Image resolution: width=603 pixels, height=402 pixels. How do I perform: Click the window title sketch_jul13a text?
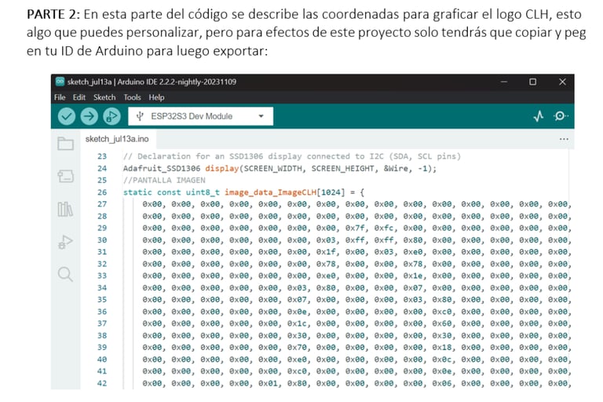pyautogui.click(x=90, y=82)
